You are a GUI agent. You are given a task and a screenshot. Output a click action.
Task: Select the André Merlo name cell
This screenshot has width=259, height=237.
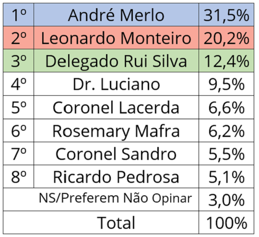pos(116,15)
